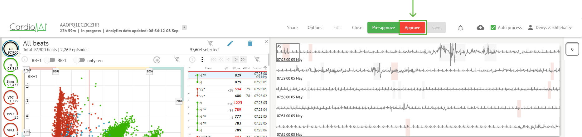The image size is (582, 137).
Task: Select the V2 beat row with RR 594
Action: click(x=228, y=89)
